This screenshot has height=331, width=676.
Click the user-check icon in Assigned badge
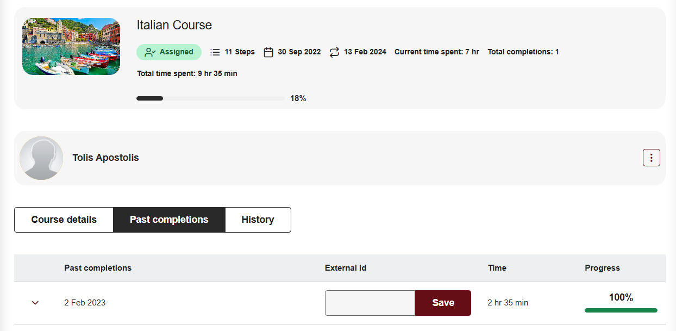151,52
